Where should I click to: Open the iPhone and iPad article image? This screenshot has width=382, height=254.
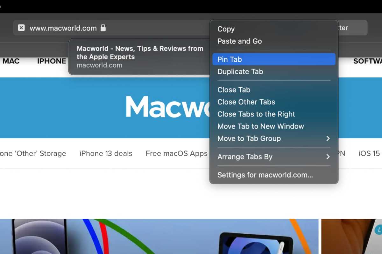pyautogui.click(x=159, y=236)
